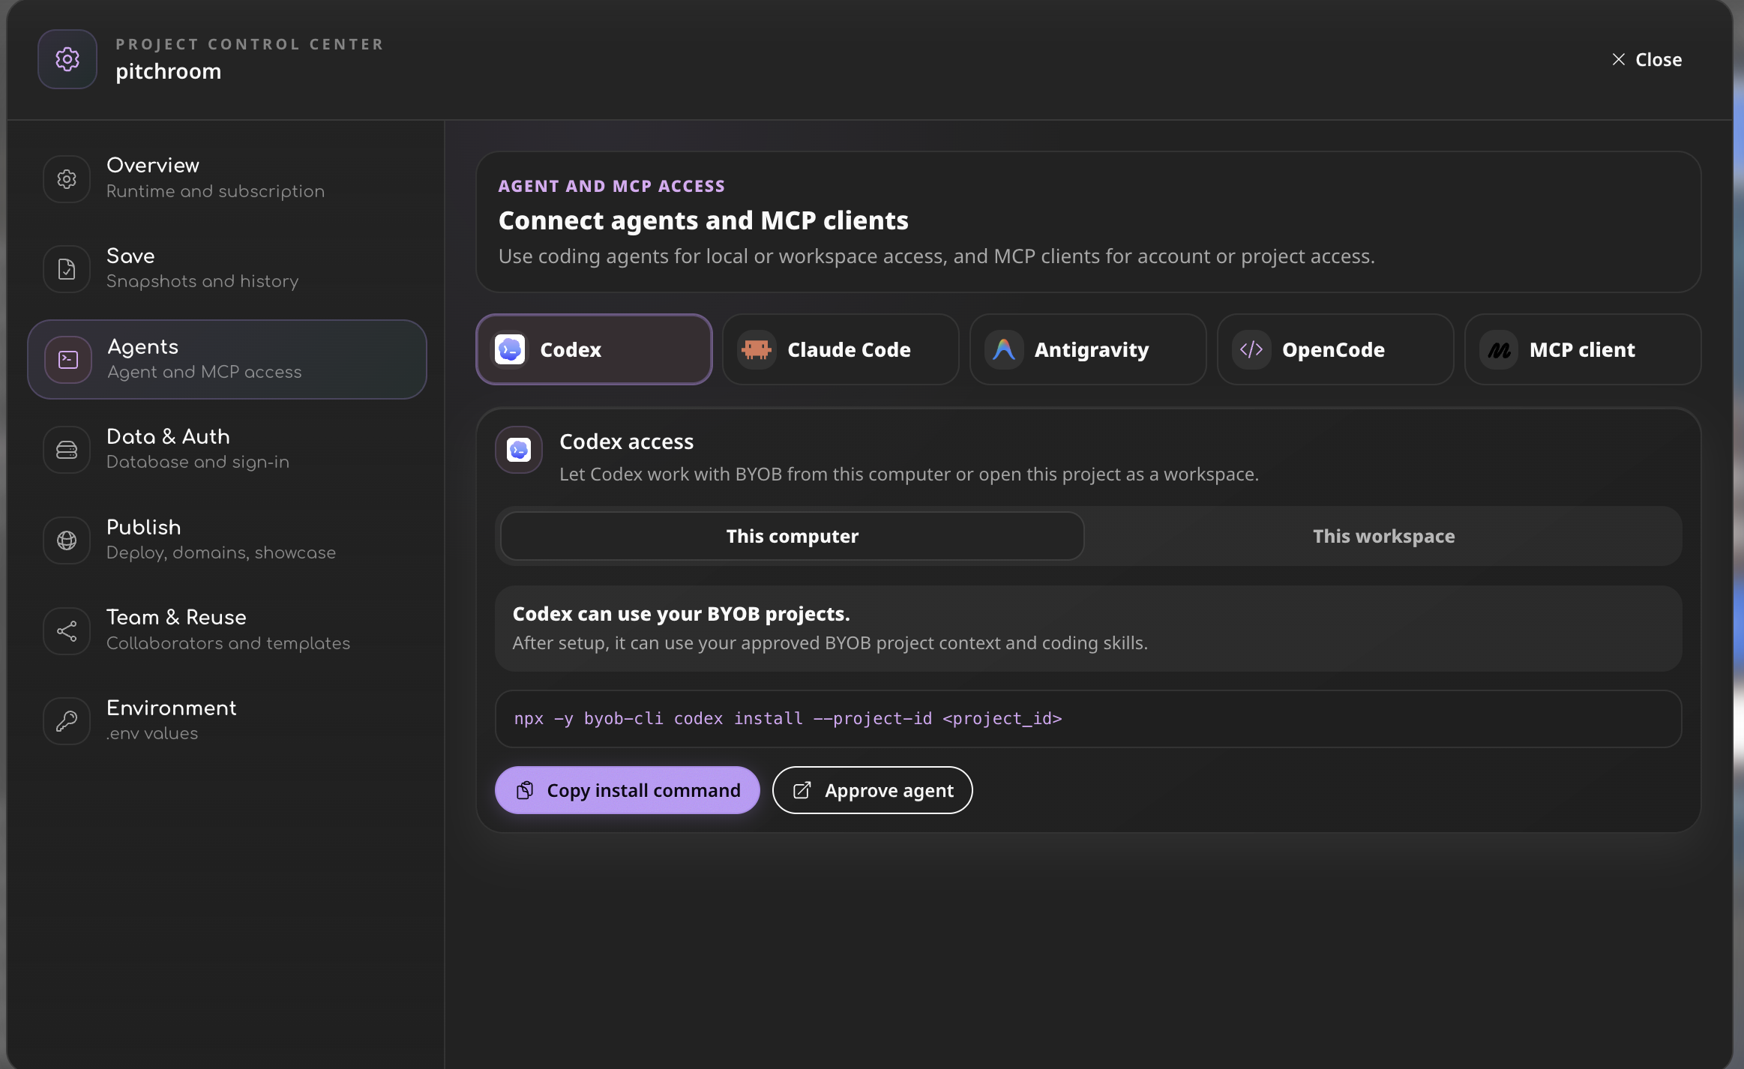The height and width of the screenshot is (1069, 1744).
Task: Click the clipboard icon in Copy install command
Action: coord(525,790)
